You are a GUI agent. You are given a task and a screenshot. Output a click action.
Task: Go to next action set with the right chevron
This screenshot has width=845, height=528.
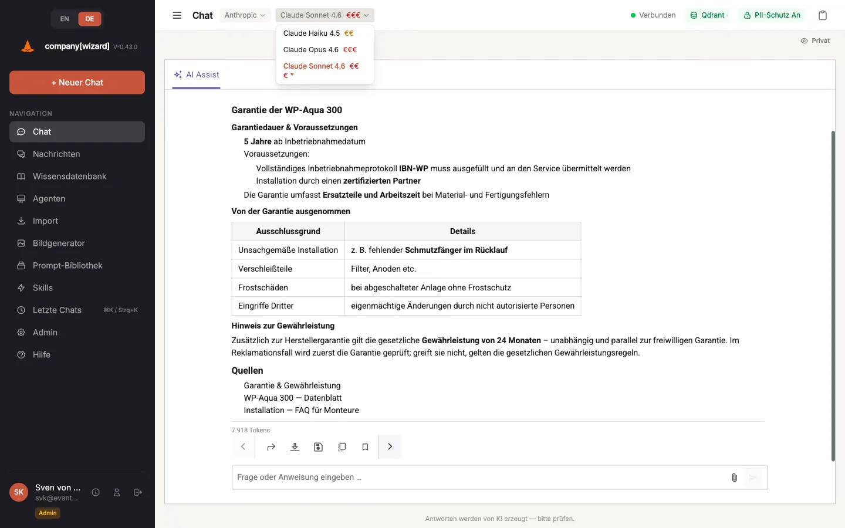(x=390, y=446)
